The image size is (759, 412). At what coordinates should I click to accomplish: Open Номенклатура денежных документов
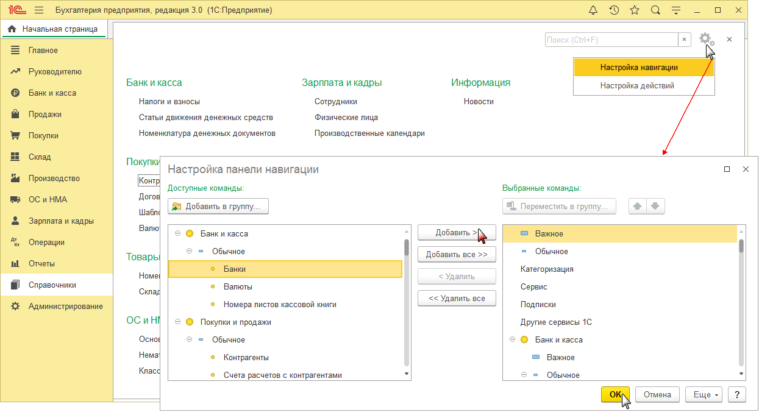tap(207, 133)
